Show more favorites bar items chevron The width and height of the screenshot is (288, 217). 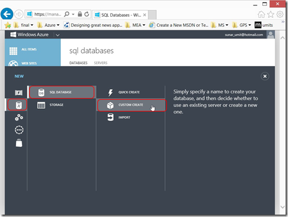[283, 22]
